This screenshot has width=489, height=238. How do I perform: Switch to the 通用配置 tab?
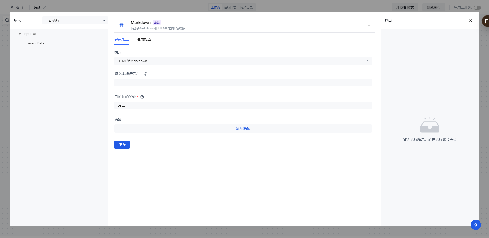coord(144,39)
